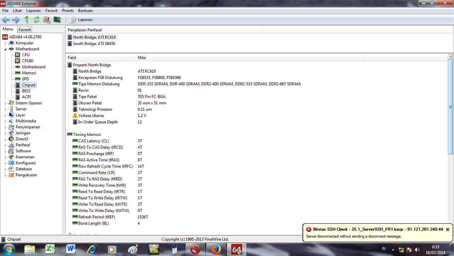The height and width of the screenshot is (256, 454).
Task: Switch to the Favorit tab
Action: 25,30
